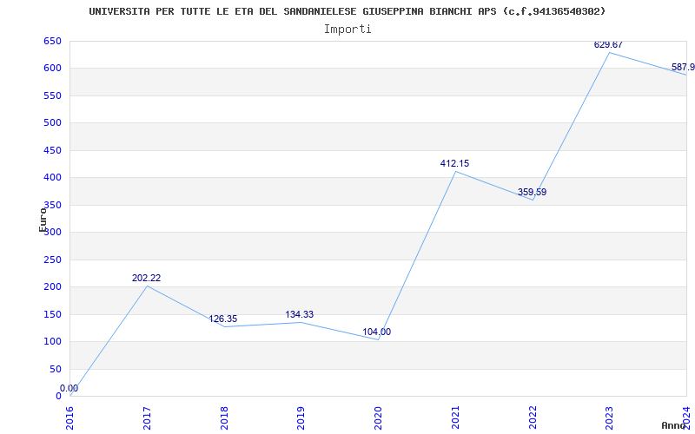
Task: Click the Importi chart subtitle
Action: (347, 30)
